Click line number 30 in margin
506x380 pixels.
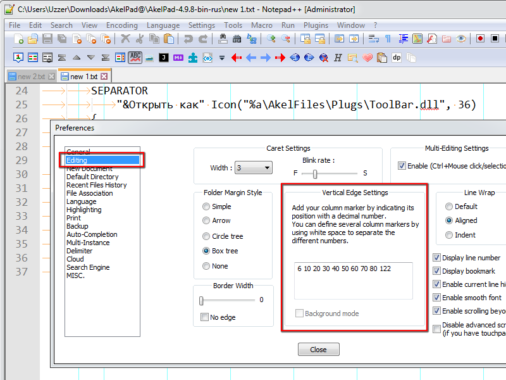pos(22,174)
